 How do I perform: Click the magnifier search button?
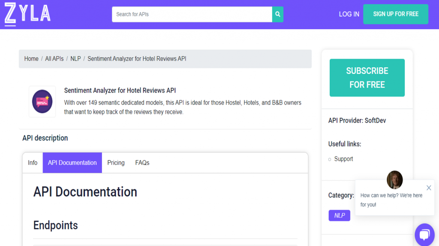tap(277, 14)
